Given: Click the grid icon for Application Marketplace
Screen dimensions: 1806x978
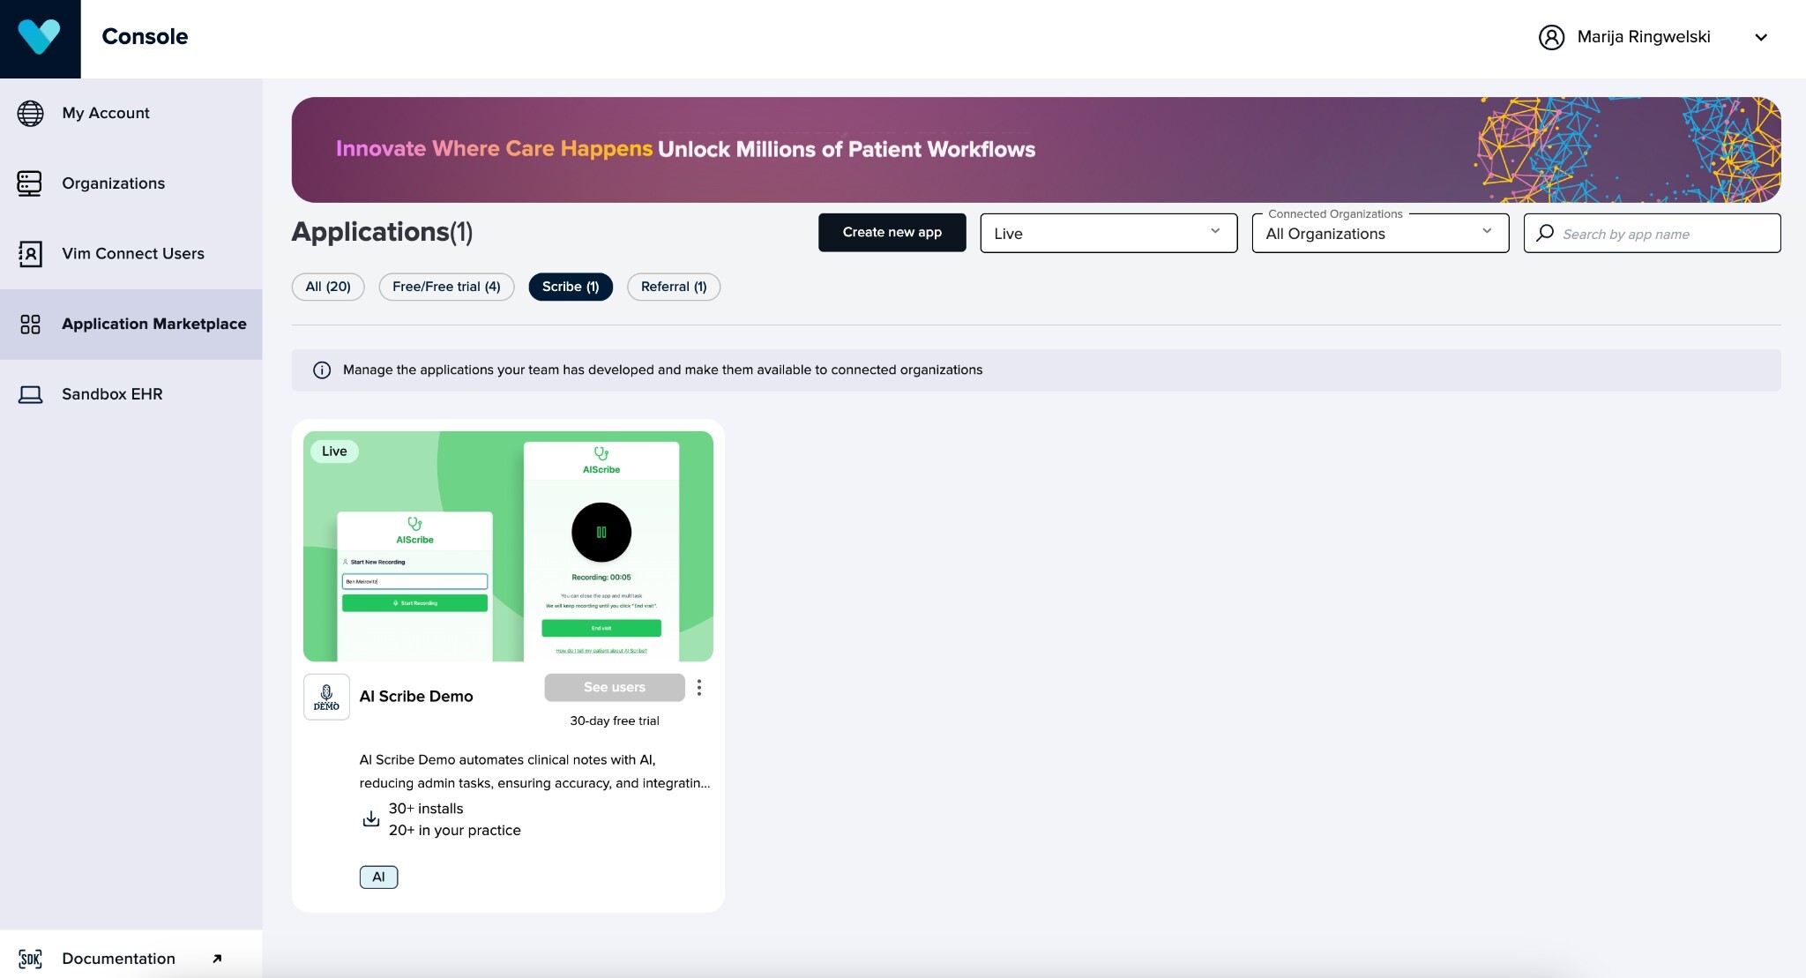Looking at the screenshot, I should (30, 325).
